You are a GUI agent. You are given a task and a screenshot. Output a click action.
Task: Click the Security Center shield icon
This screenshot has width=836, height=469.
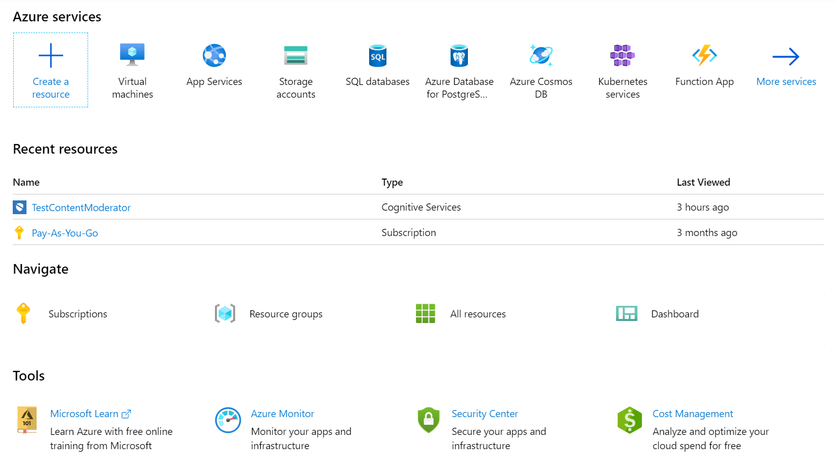point(429,420)
